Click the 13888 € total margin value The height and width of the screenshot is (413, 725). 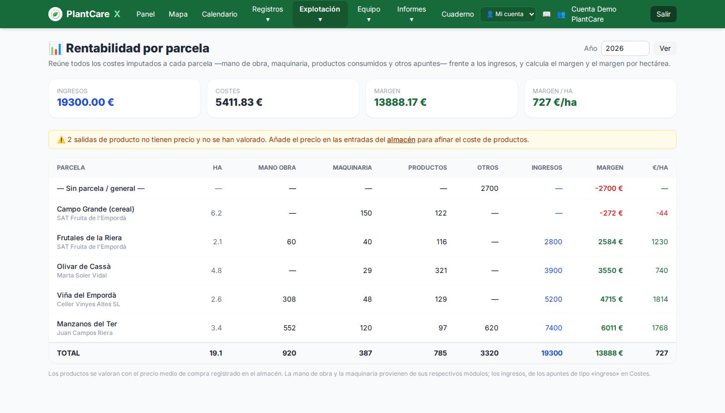(609, 353)
